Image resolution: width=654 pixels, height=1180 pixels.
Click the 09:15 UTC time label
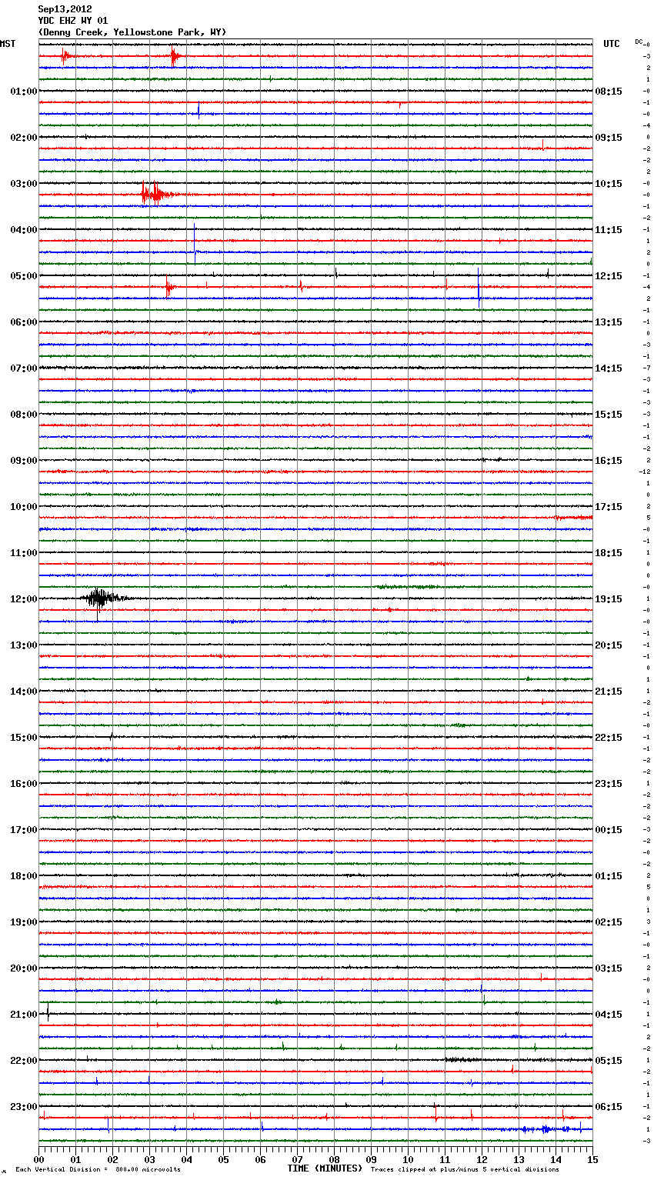click(609, 138)
